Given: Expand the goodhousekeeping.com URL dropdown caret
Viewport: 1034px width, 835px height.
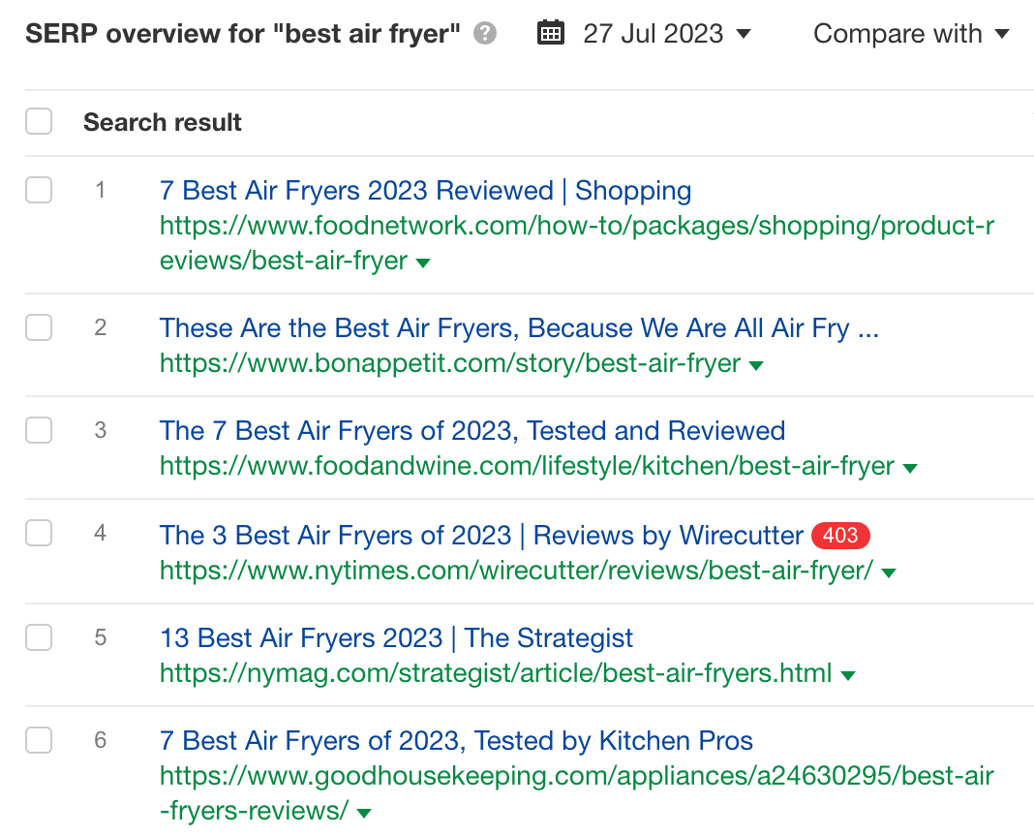Looking at the screenshot, I should pos(363,811).
